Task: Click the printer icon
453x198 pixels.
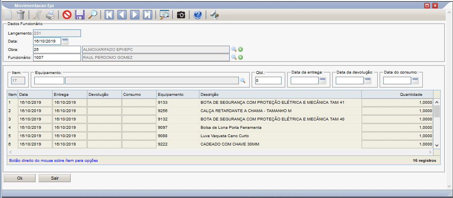Action: tap(50, 15)
